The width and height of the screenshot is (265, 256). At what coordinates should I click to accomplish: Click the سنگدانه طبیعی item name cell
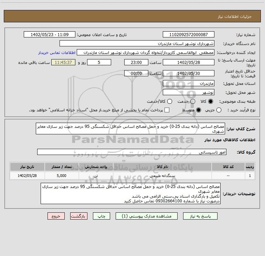pos(162,176)
